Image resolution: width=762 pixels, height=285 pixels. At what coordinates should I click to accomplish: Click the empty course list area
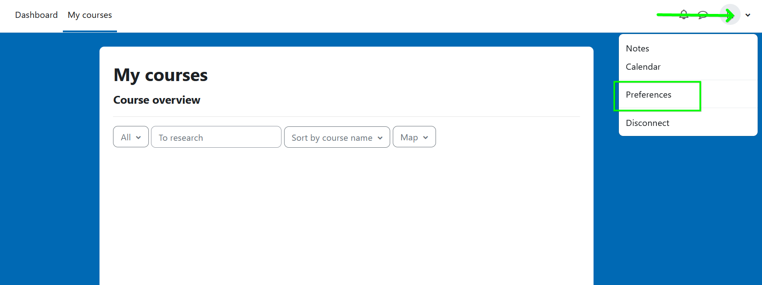(x=346, y=218)
